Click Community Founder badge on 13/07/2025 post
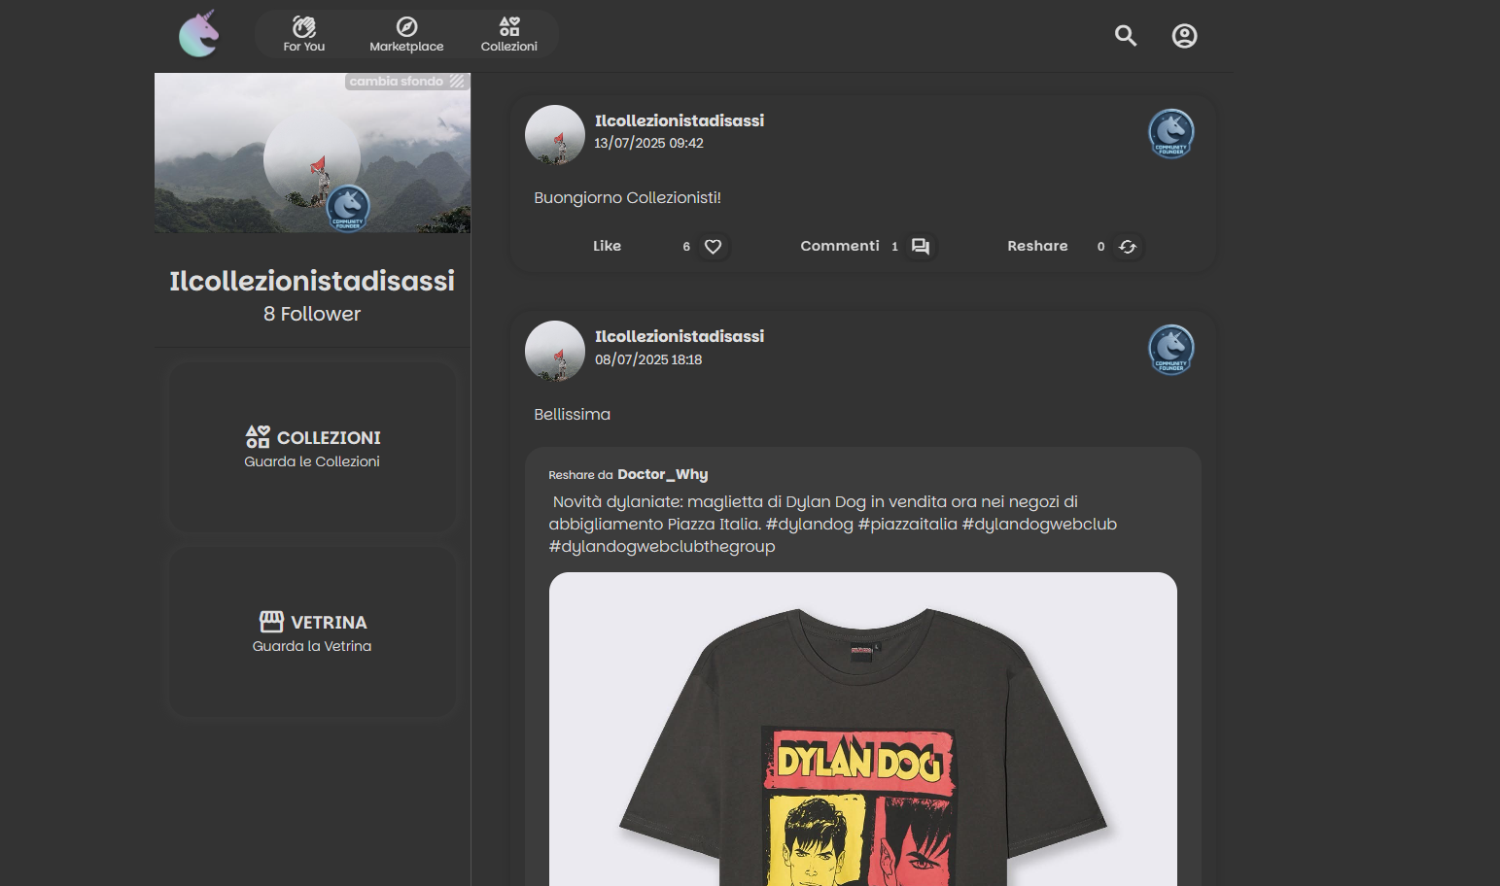 (x=1171, y=133)
